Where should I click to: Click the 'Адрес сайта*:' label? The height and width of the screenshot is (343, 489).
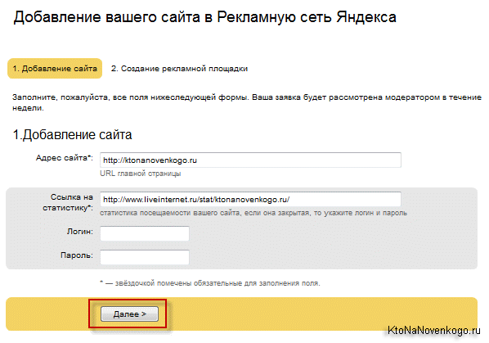65,158
